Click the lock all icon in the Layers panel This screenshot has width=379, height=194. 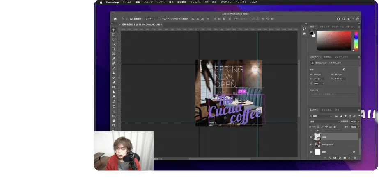[334, 127]
